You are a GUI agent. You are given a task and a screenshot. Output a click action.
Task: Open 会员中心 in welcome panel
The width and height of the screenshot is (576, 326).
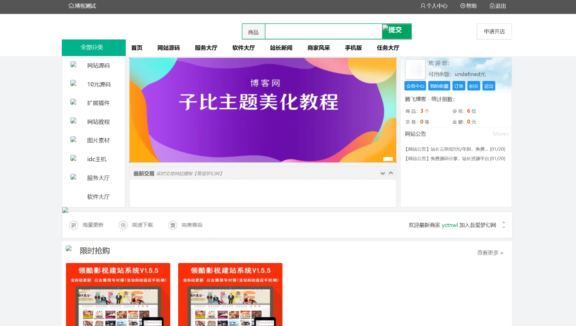pos(415,86)
